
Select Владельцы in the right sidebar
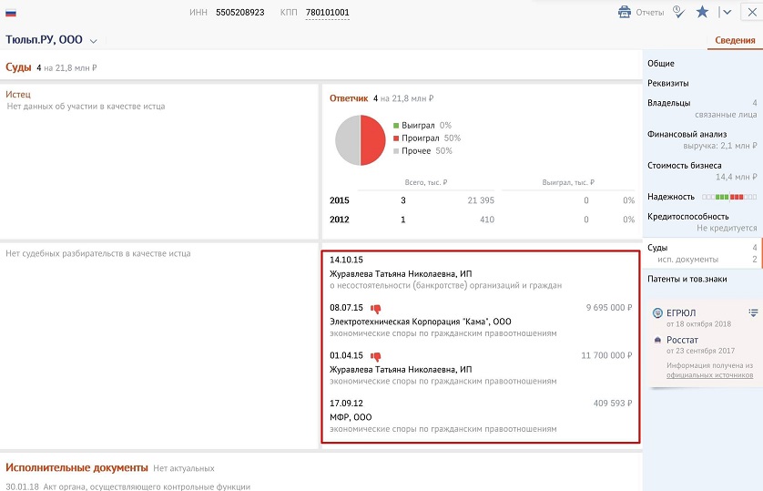point(668,103)
